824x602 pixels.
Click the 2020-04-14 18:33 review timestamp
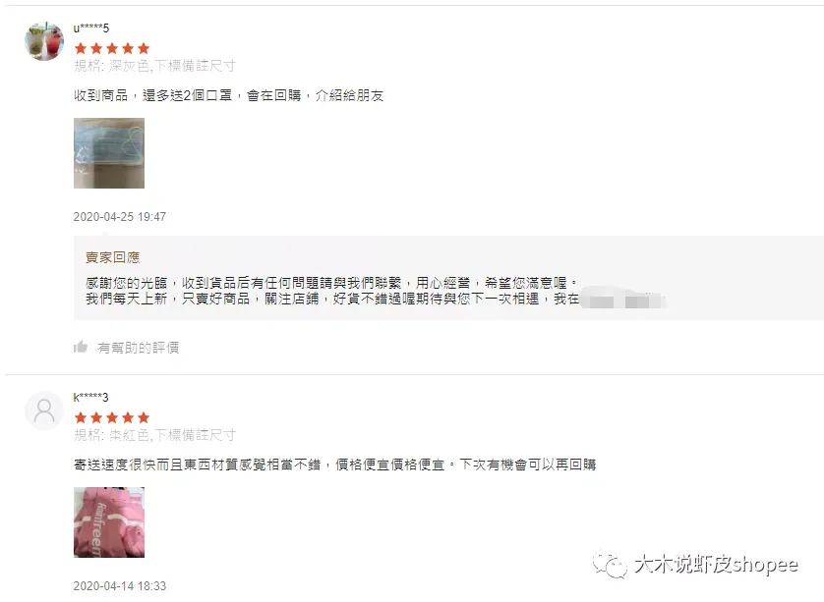pyautogui.click(x=120, y=585)
